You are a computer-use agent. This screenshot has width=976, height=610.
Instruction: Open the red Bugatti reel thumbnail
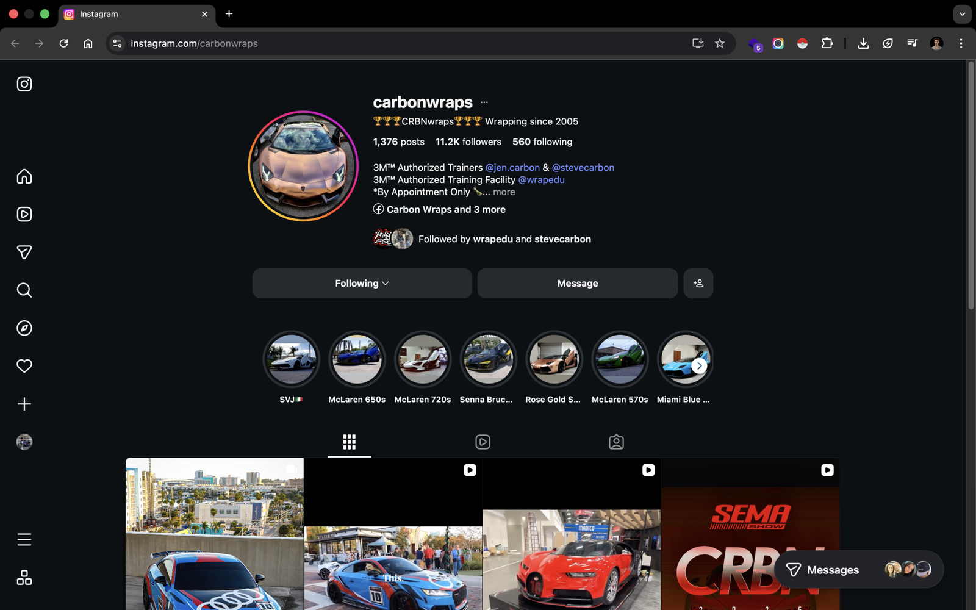[572, 534]
